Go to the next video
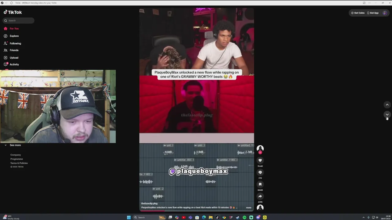 [387, 115]
